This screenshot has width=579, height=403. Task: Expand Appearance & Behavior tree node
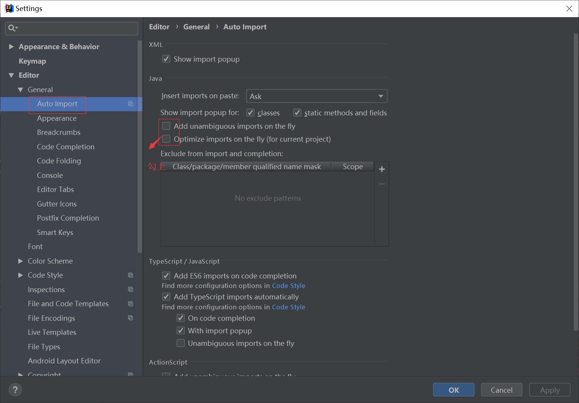click(x=11, y=46)
